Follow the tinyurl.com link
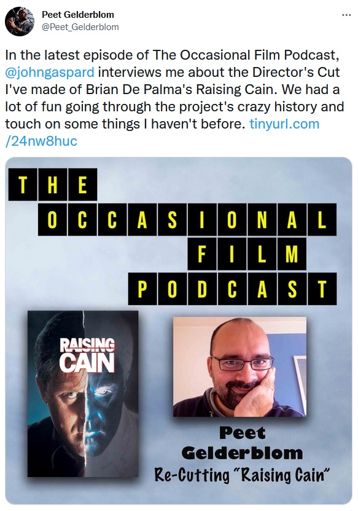 pos(284,124)
